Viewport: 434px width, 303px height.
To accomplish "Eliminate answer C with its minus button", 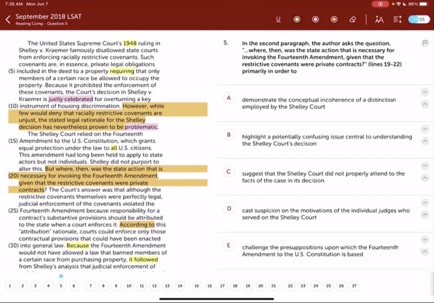I will [425, 166].
